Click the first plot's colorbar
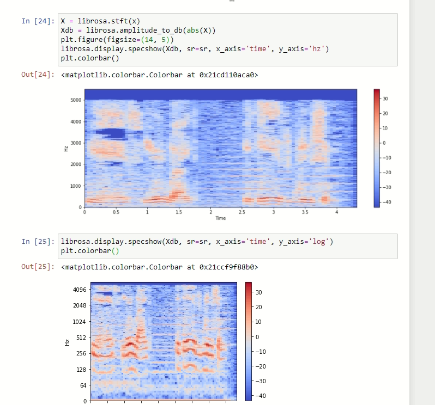Screen dimensions: 435x405 (377, 148)
